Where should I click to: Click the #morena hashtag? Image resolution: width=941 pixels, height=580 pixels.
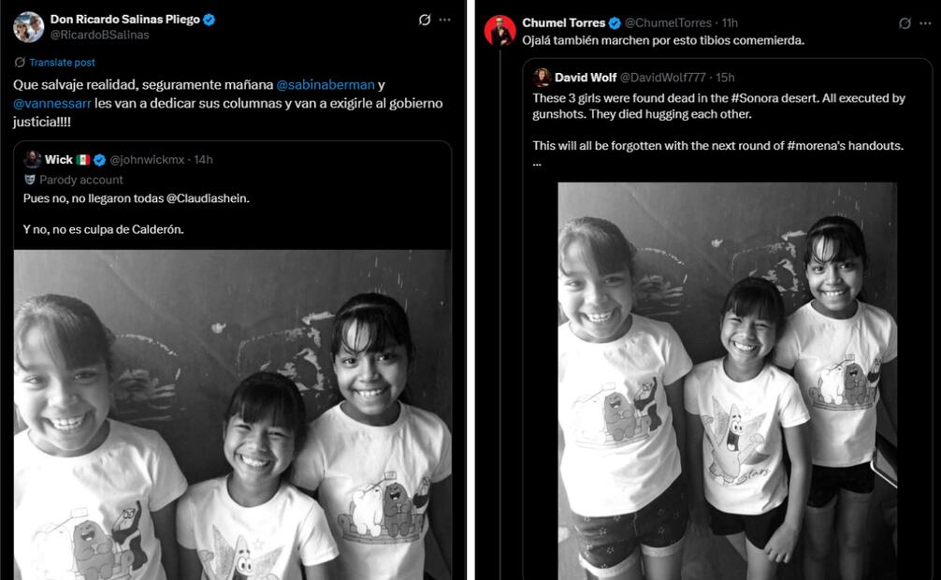812,145
